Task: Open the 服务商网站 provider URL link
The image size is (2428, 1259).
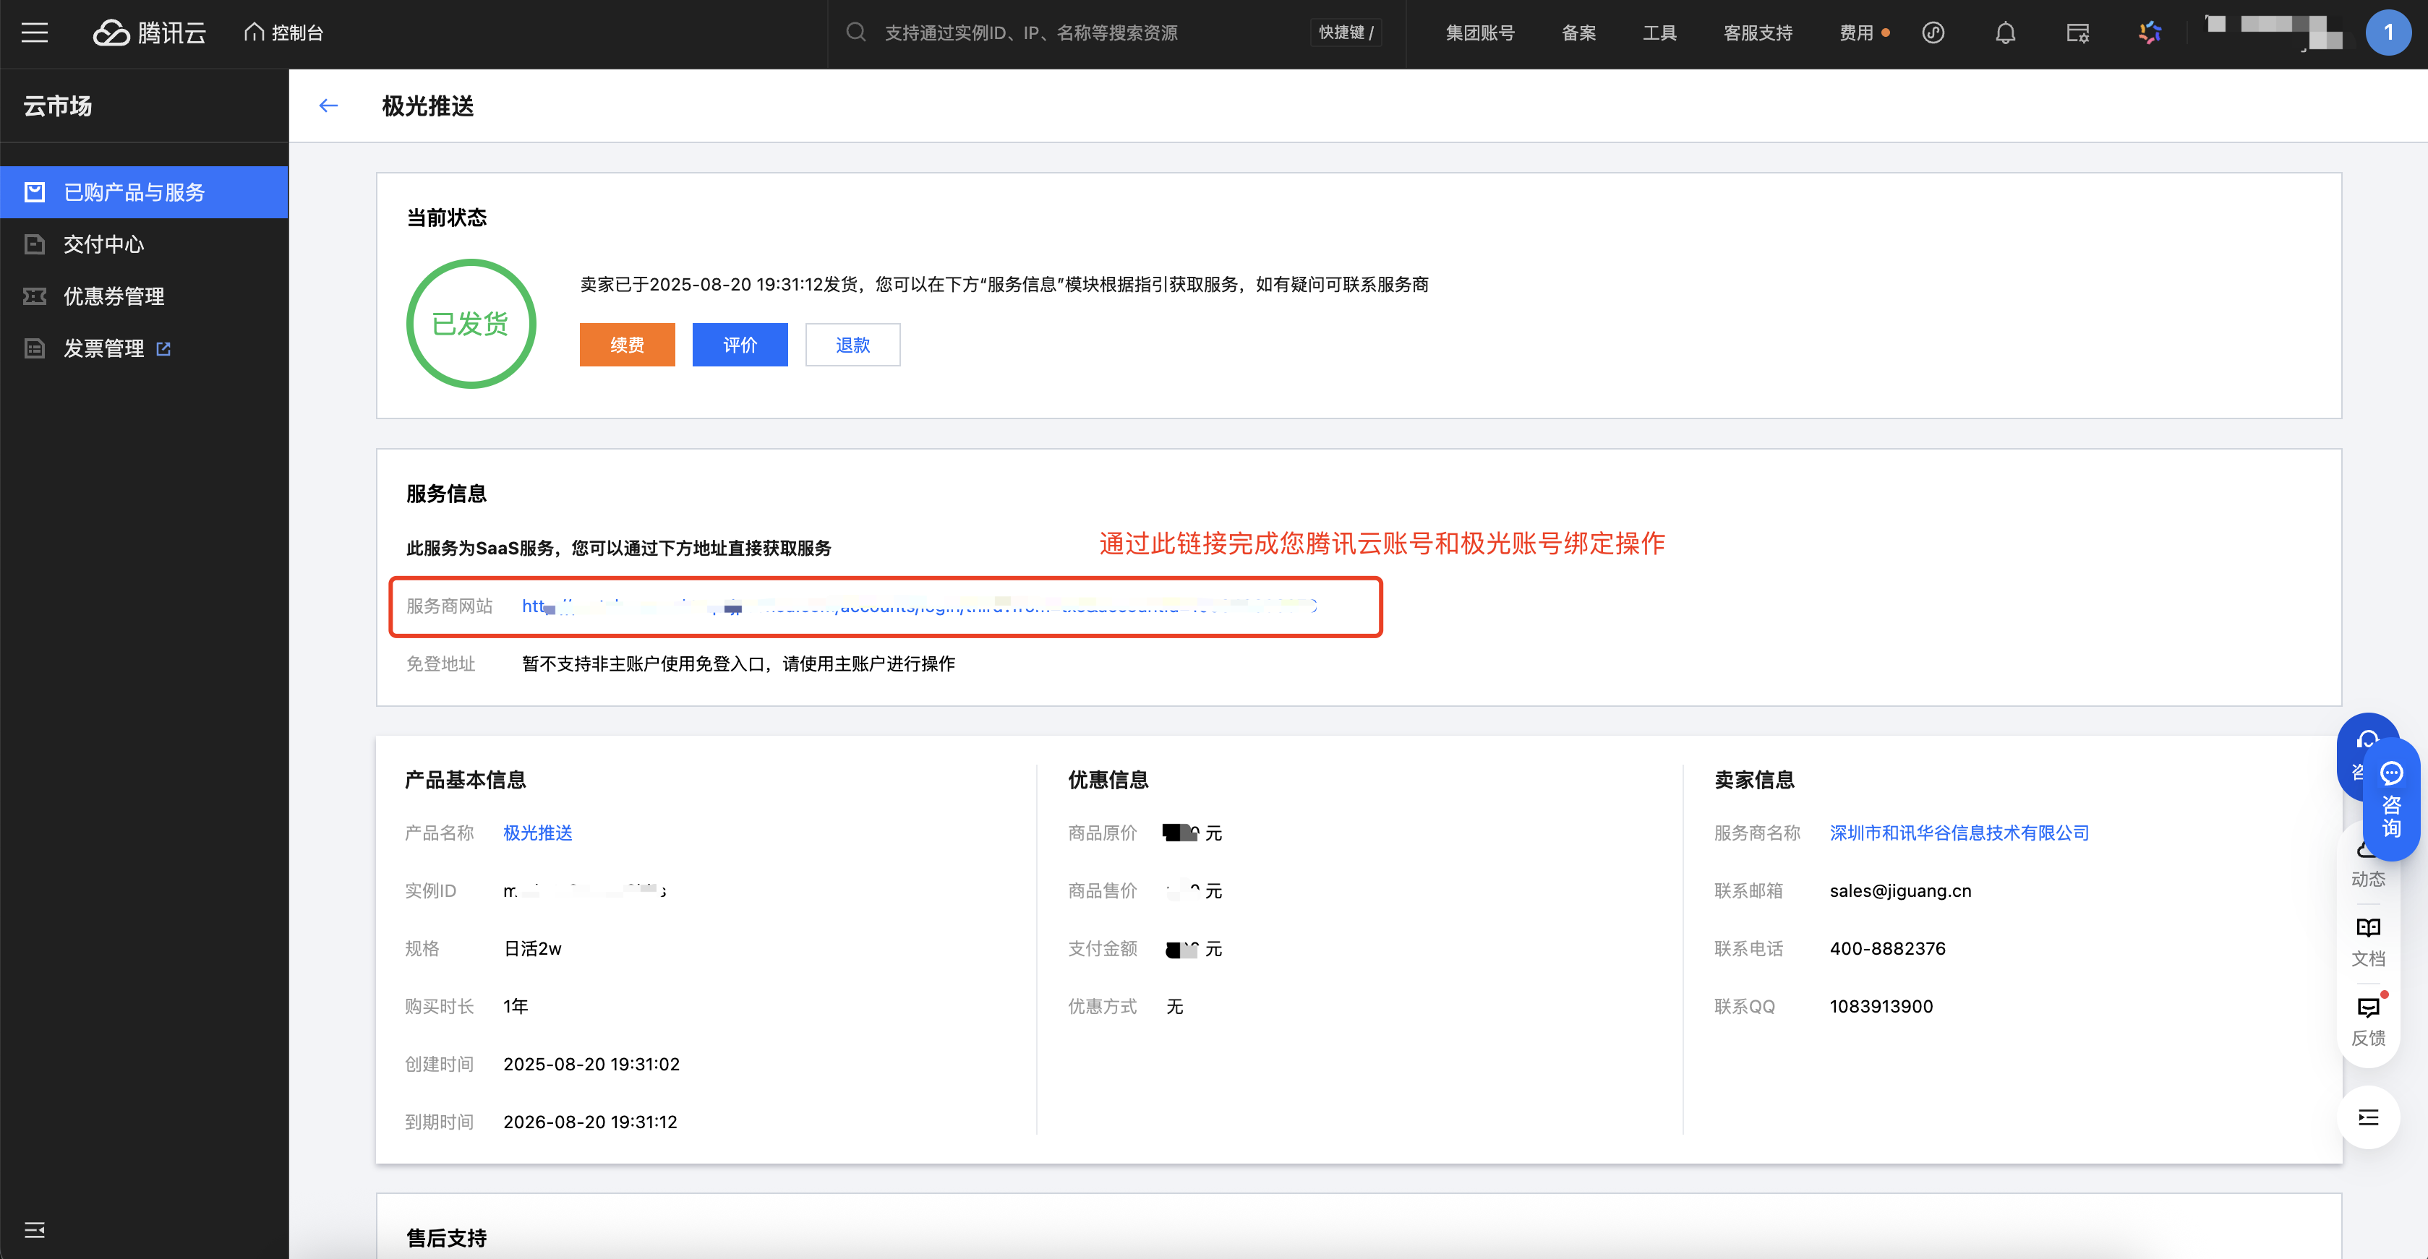Action: pos(920,606)
